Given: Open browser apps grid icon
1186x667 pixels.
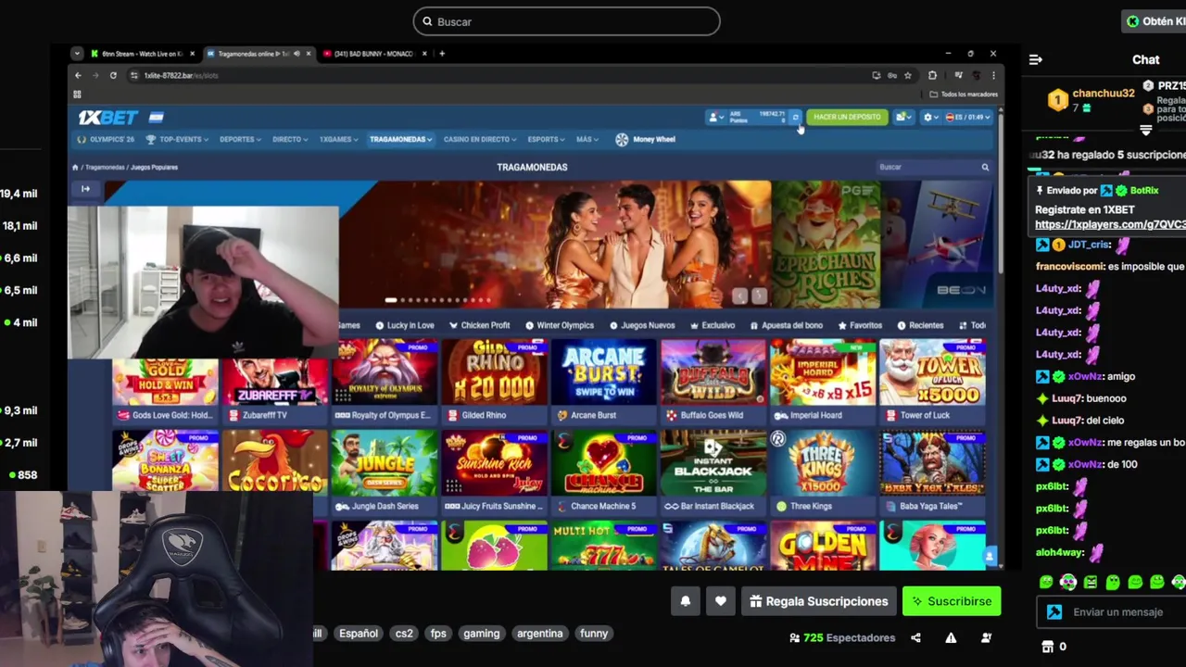Looking at the screenshot, I should tap(77, 94).
